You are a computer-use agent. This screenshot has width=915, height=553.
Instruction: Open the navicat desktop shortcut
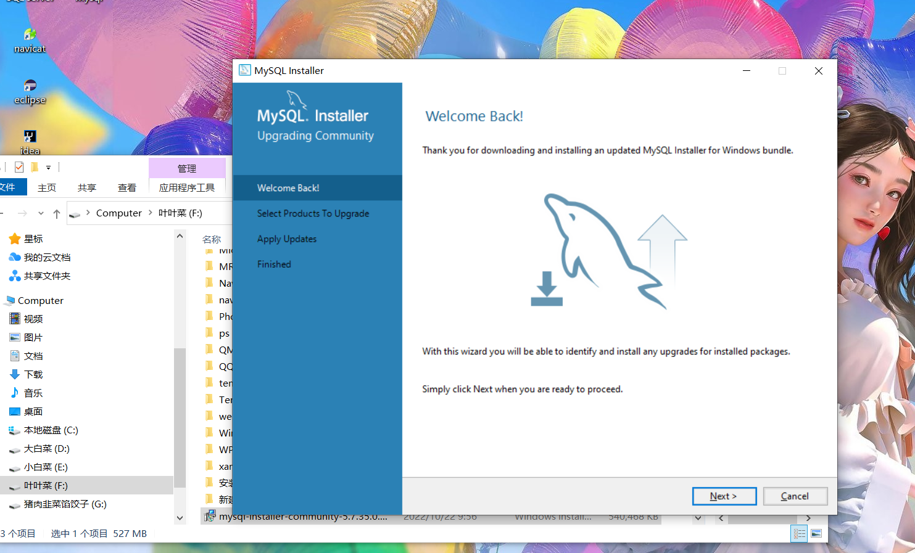(x=30, y=41)
